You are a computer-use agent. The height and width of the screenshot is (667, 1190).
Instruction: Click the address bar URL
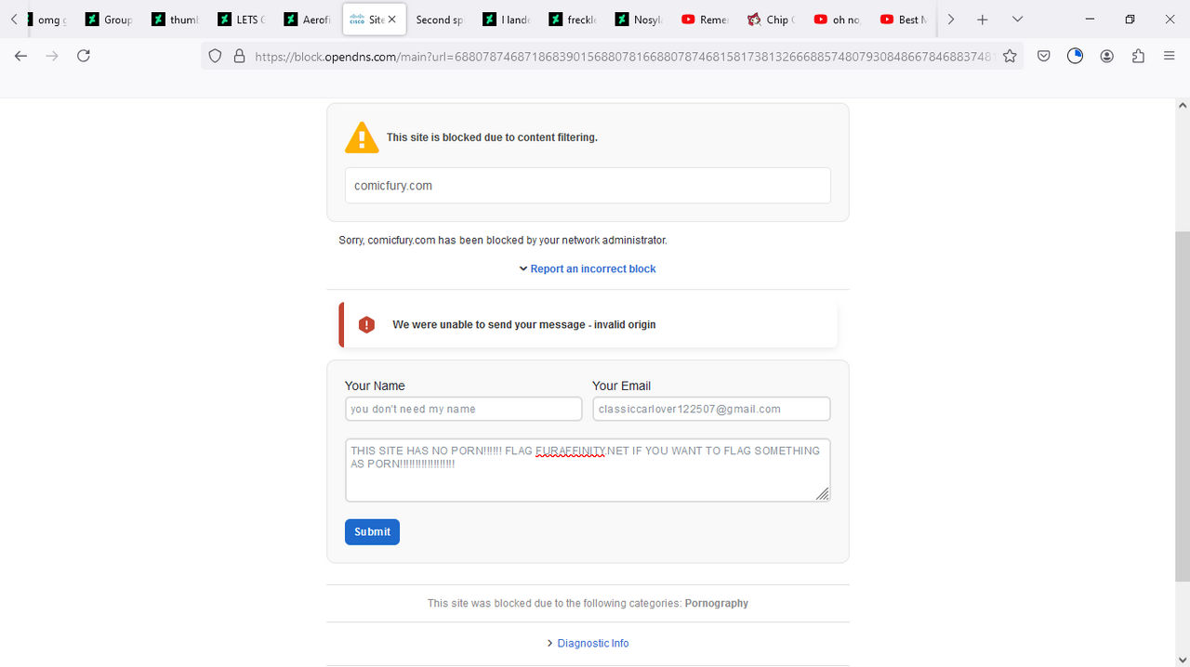click(623, 56)
